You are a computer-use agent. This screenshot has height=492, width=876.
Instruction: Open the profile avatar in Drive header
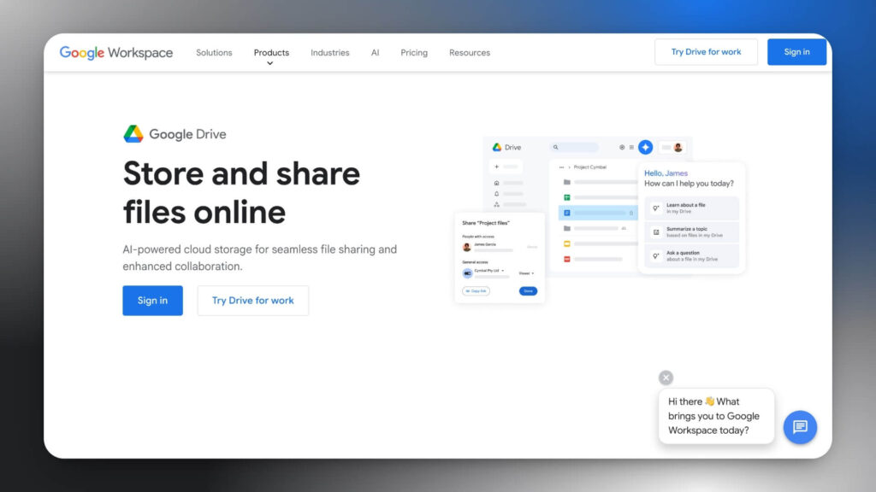678,148
